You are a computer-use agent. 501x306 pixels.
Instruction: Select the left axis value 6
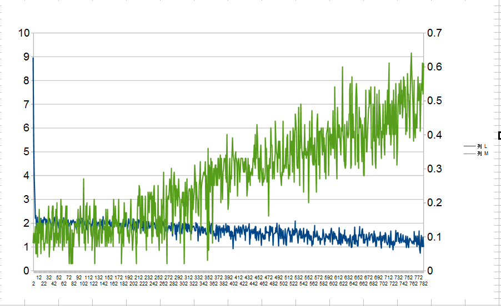coord(26,128)
